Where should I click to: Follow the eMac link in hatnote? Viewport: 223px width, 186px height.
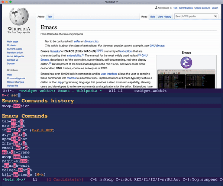[77, 41]
